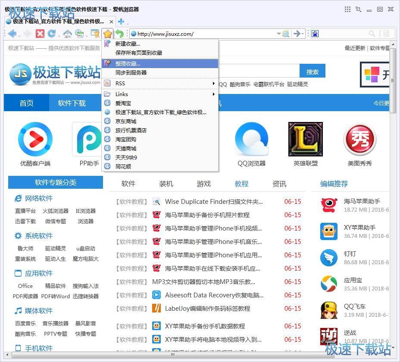Click the diagonal arrow icon in title bar

359,9
